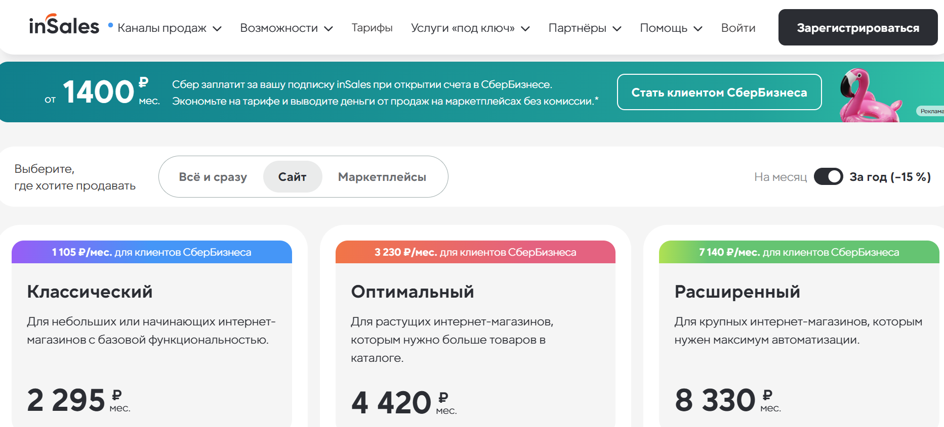Expand "Услуги «под ключ»" menu
Image resolution: width=944 pixels, height=427 pixels.
pos(470,28)
